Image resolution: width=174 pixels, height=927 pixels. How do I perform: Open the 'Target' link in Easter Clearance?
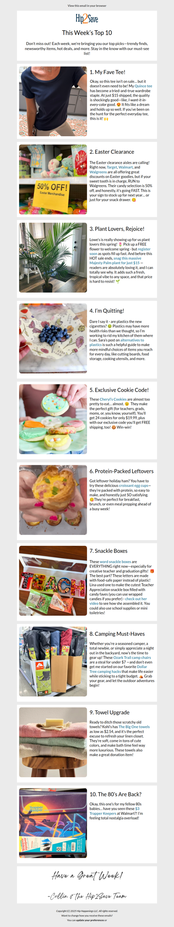(x=112, y=167)
